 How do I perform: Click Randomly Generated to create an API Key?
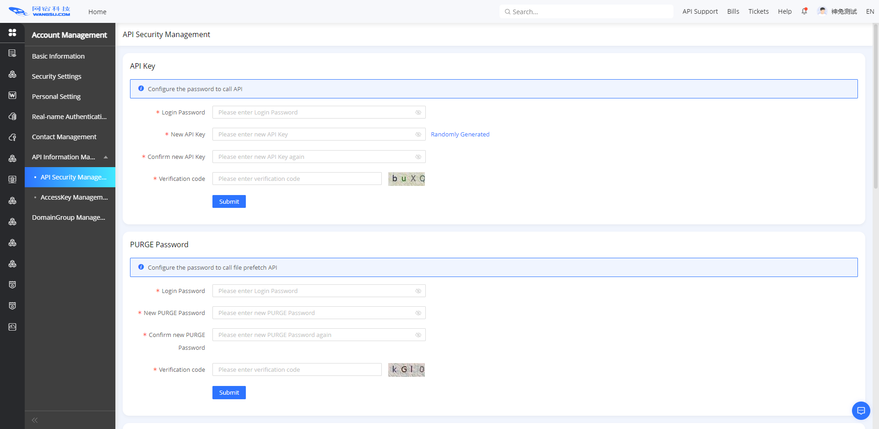pyautogui.click(x=460, y=134)
